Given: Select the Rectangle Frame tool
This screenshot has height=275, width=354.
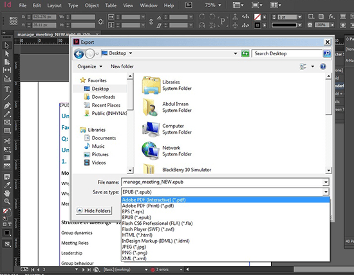Looking at the screenshot, I should tap(7, 122).
